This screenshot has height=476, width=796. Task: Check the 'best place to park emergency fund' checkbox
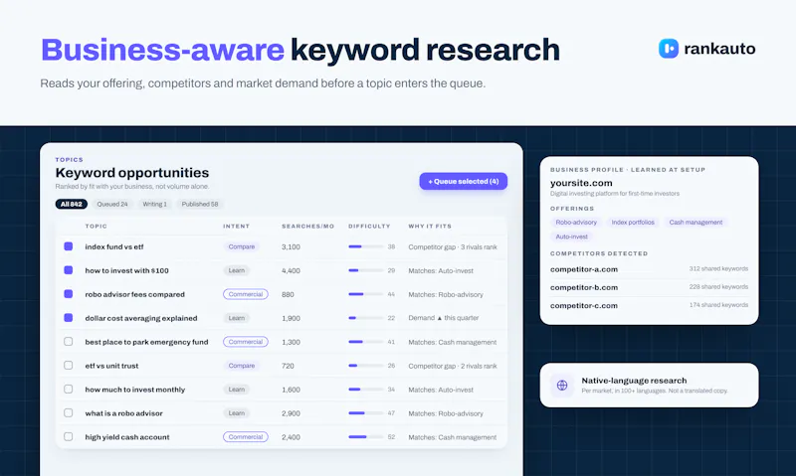[68, 342]
